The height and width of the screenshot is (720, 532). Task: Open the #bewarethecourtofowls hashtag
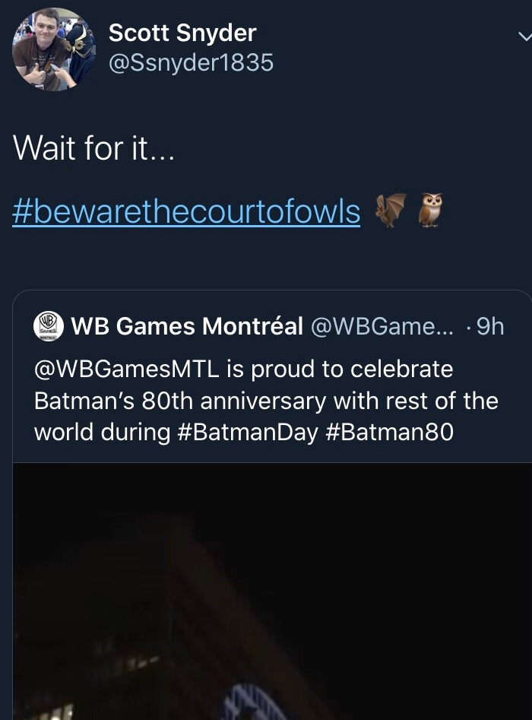pyautogui.click(x=186, y=212)
